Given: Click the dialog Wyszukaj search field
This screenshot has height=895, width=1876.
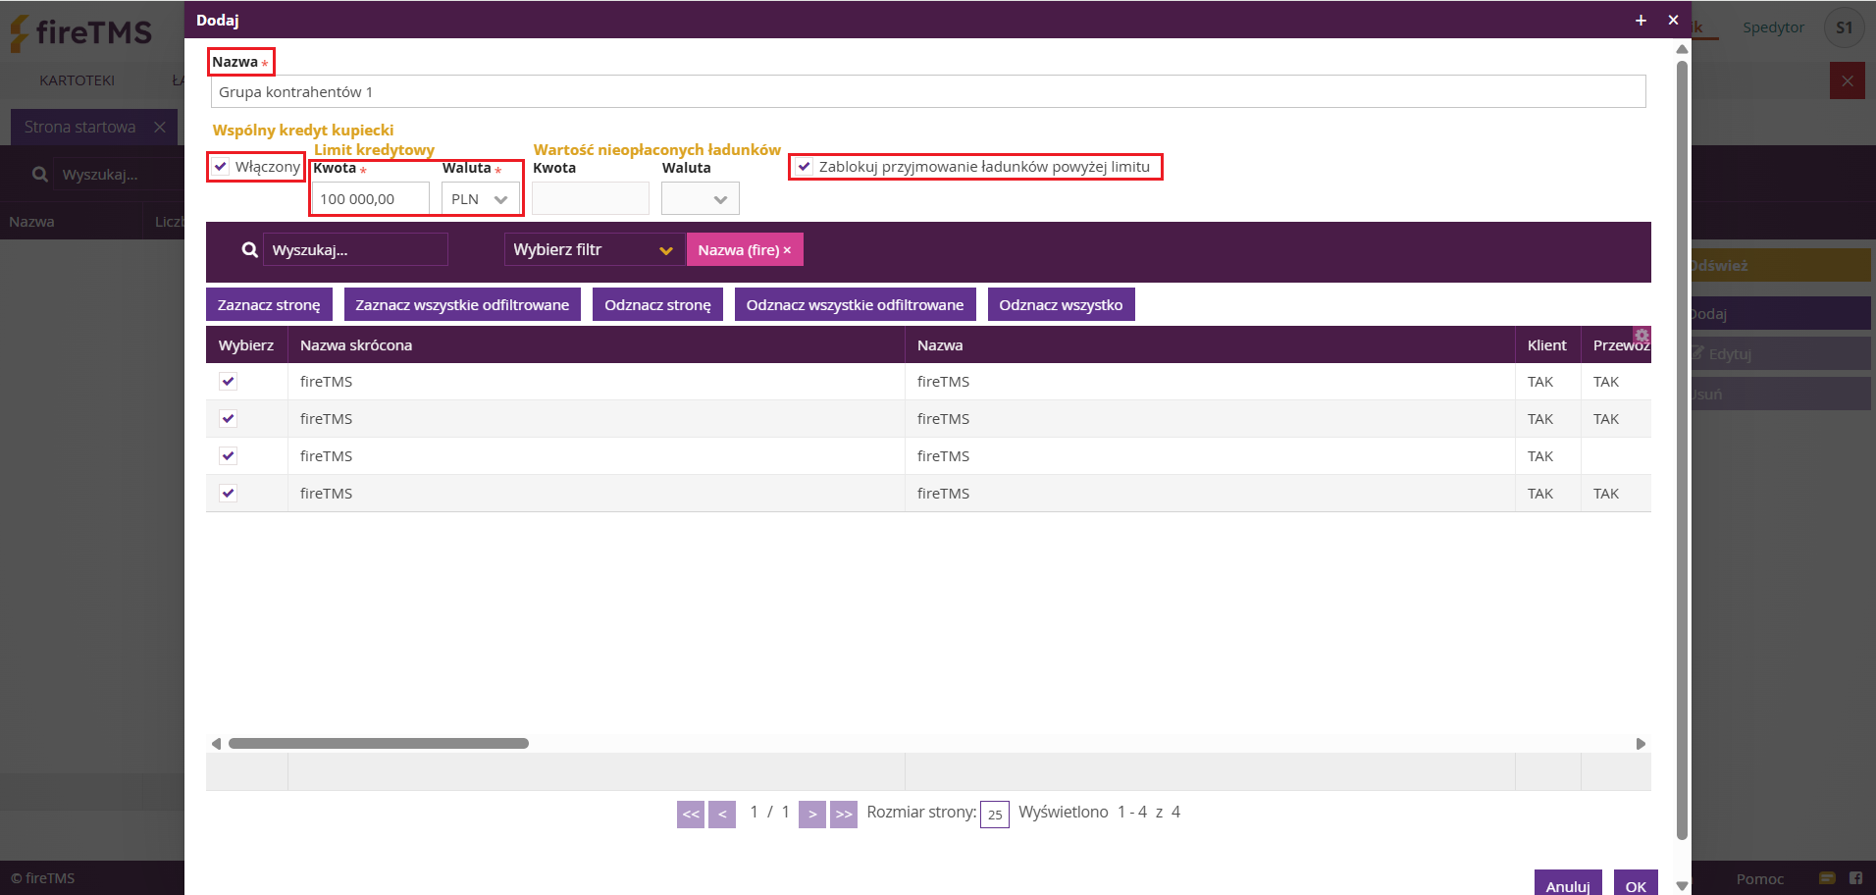Looking at the screenshot, I should coord(355,249).
